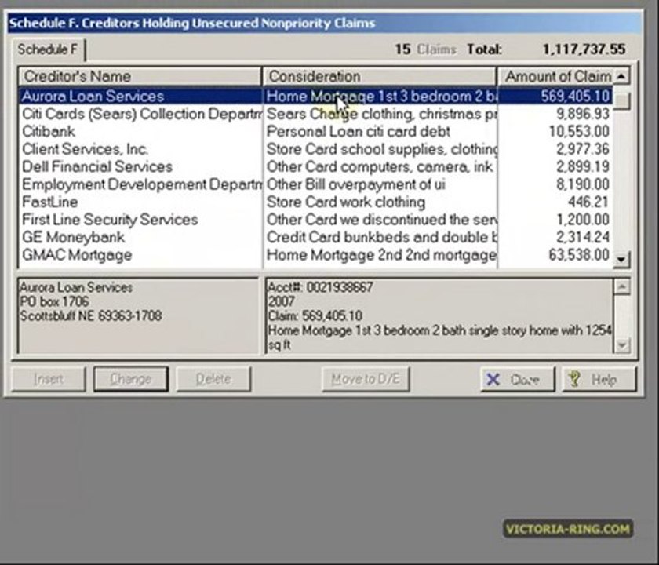659x565 pixels.
Task: Click the 8,190.00 amount cell
Action: (x=555, y=184)
